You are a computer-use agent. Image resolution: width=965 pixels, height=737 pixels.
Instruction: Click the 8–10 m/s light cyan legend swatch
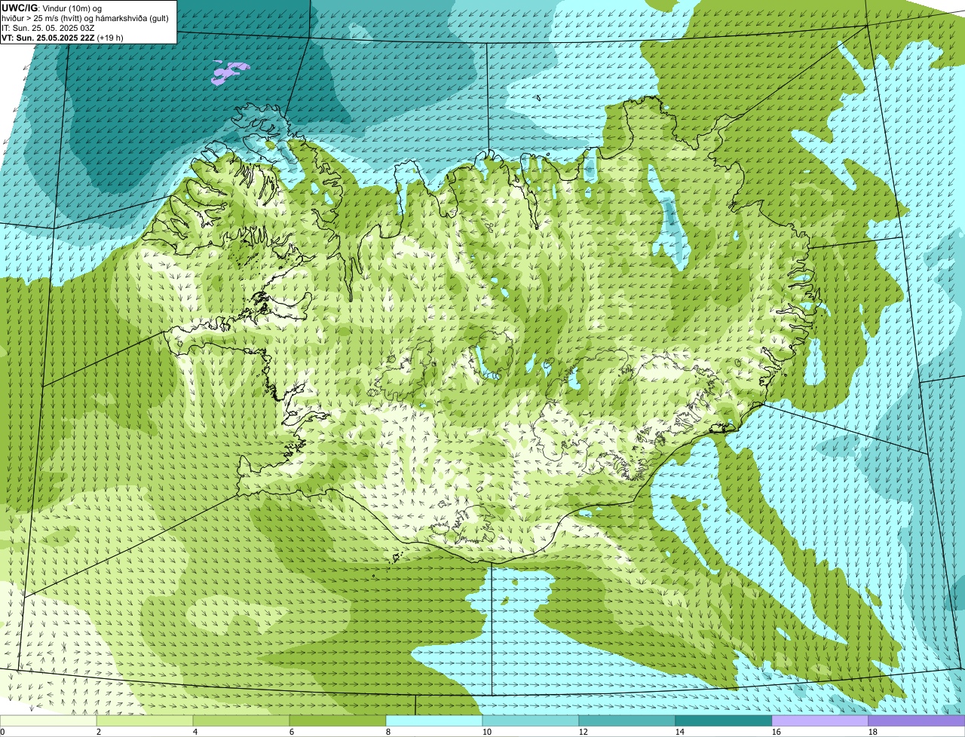click(434, 720)
